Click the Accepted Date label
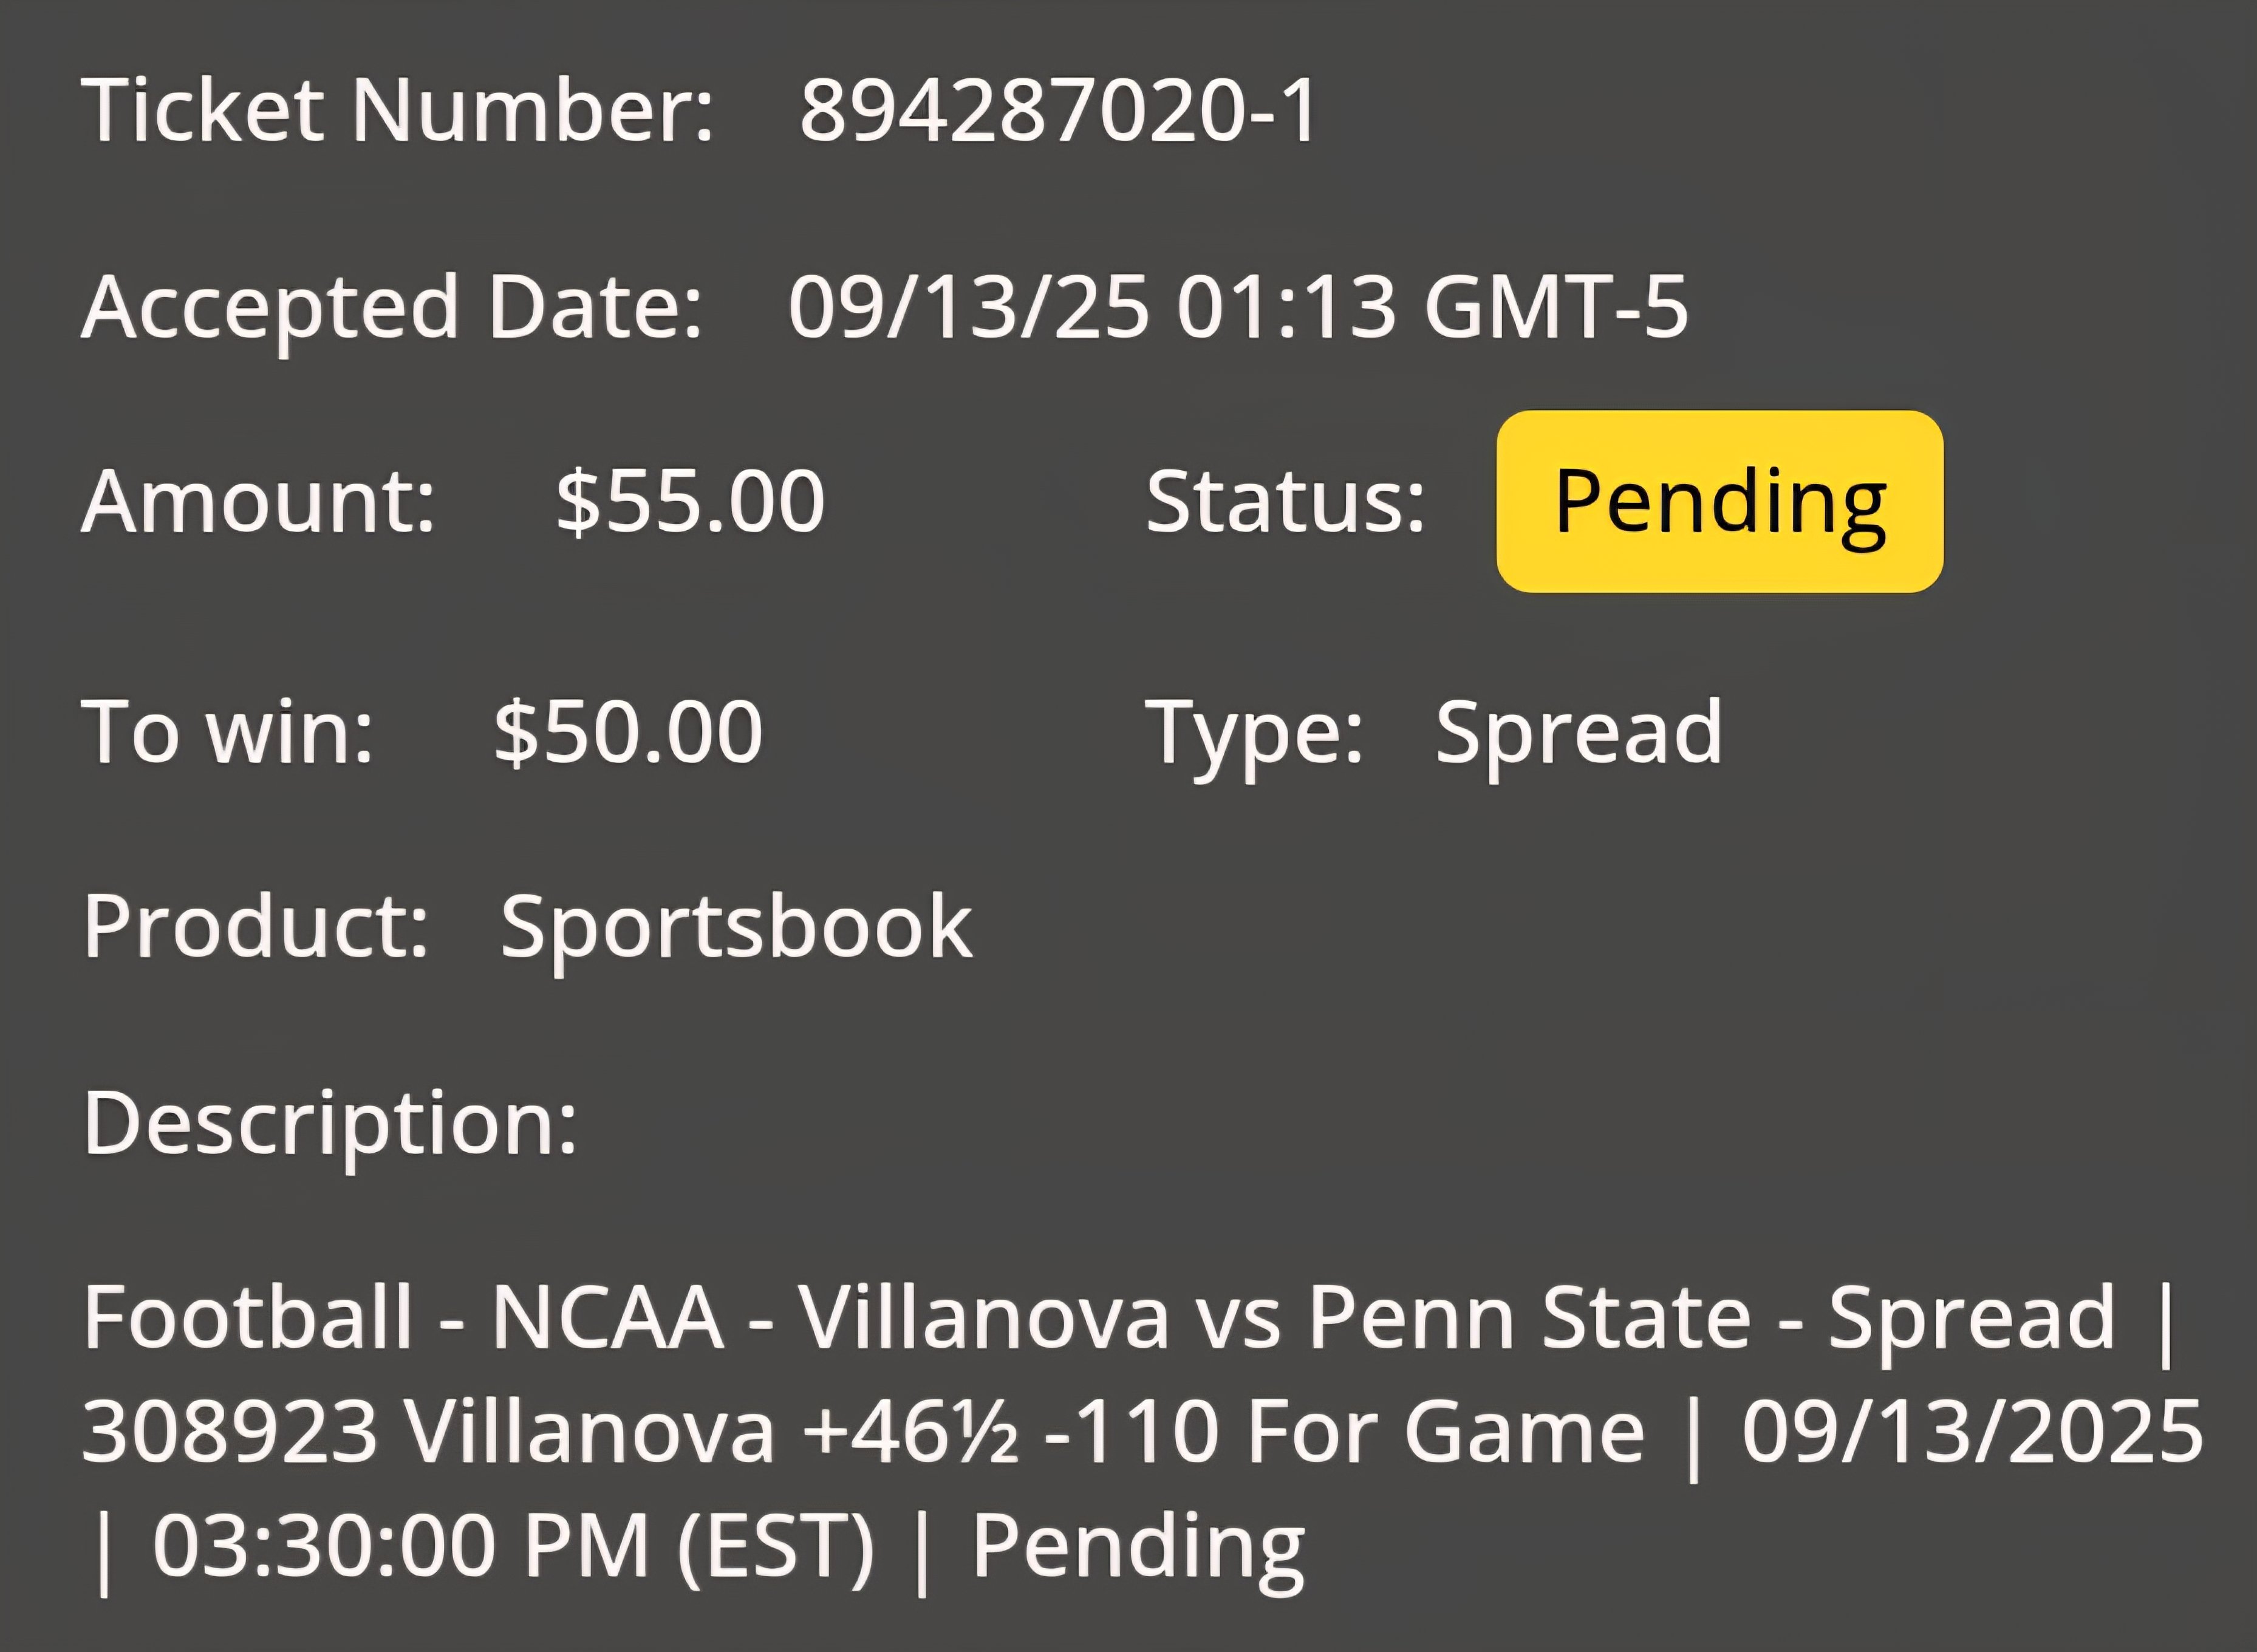 [392, 308]
